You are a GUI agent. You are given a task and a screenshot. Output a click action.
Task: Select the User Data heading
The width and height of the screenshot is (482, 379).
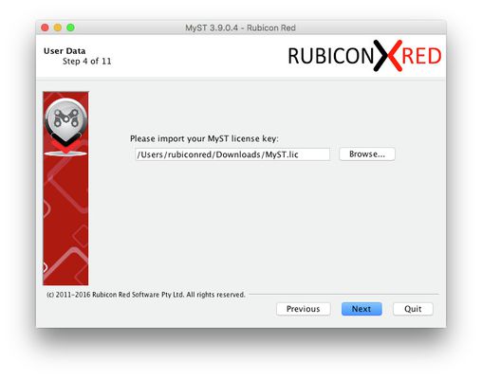coord(65,51)
